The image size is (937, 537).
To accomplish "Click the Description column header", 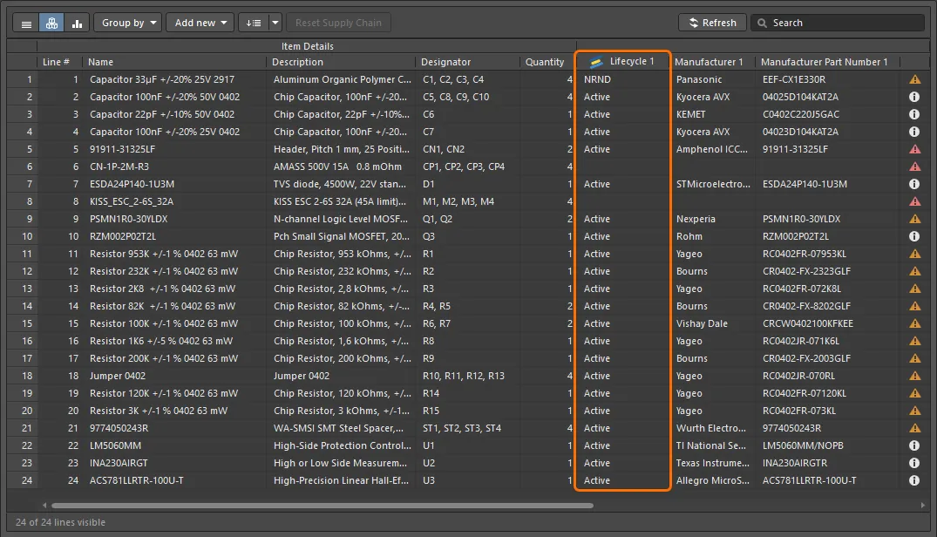I will tap(297, 62).
